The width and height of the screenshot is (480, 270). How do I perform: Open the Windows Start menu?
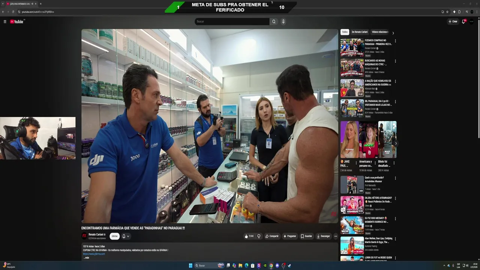click(190, 265)
